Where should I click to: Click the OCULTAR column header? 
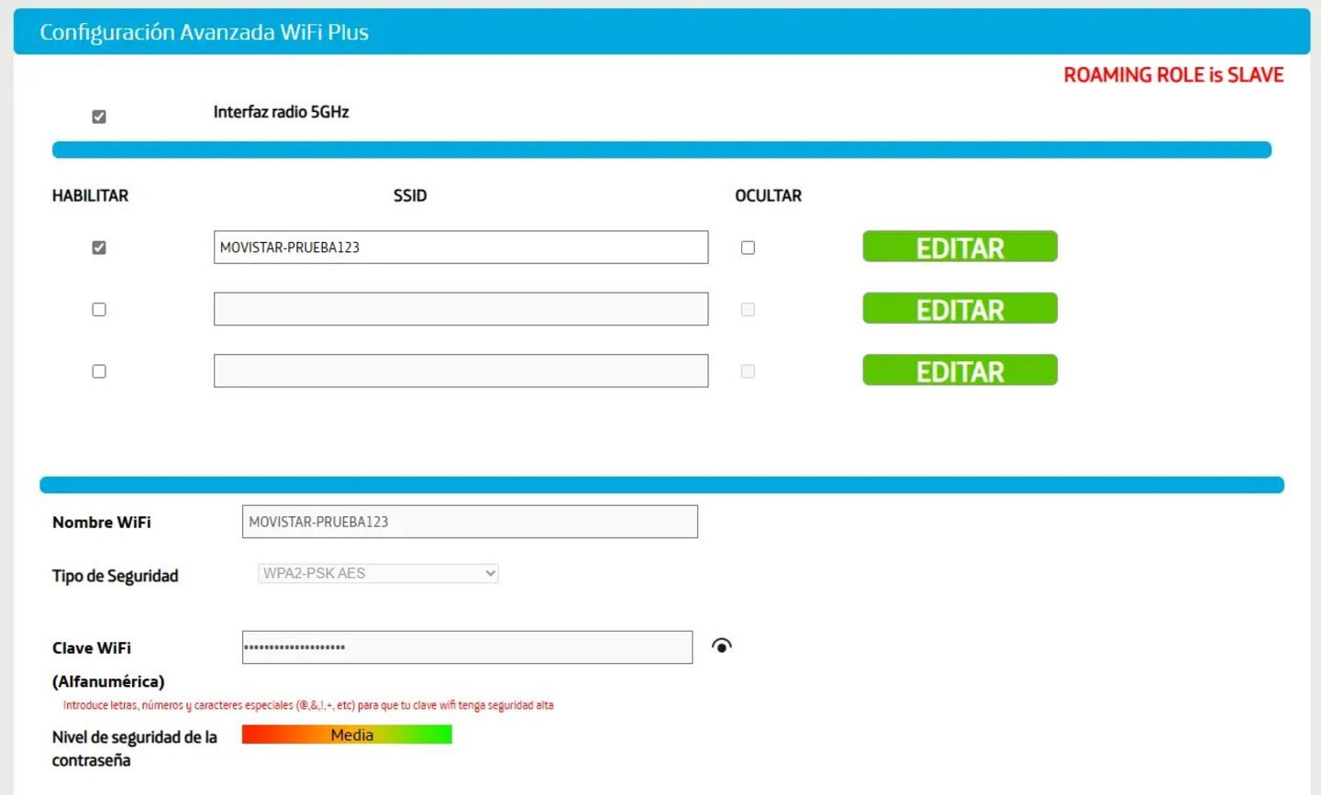click(768, 195)
